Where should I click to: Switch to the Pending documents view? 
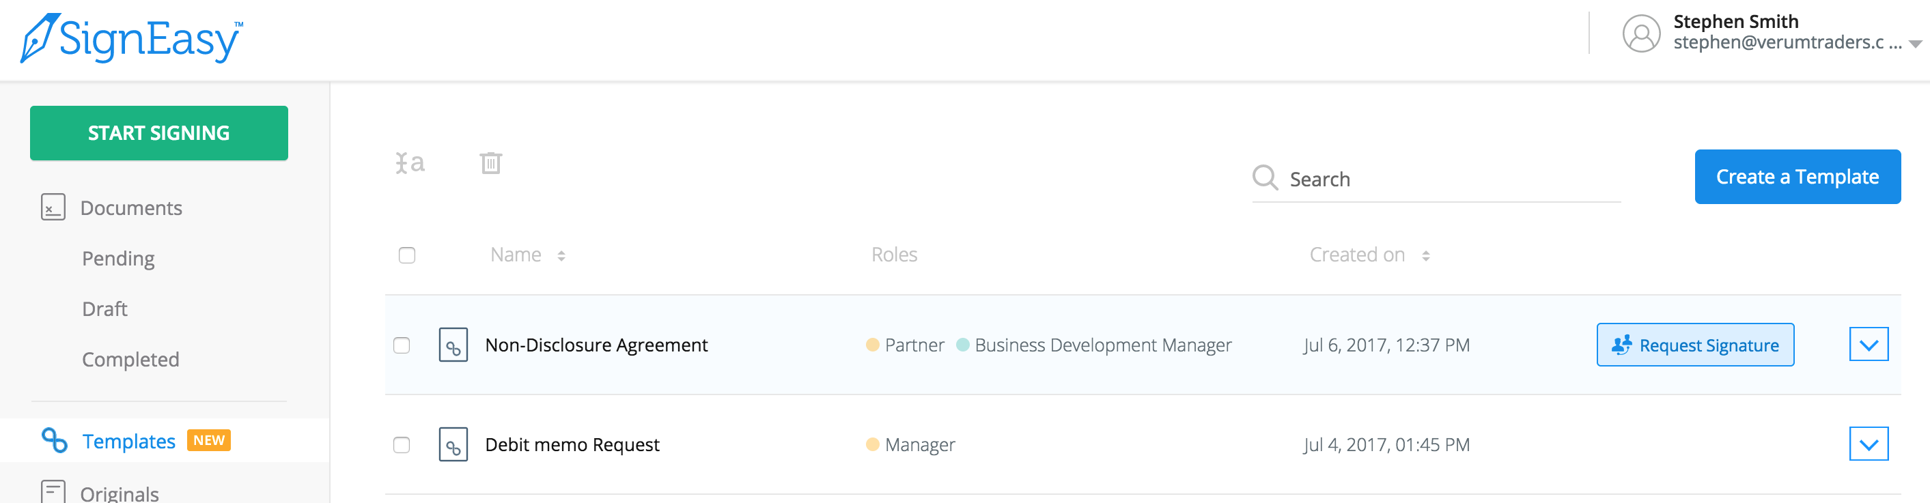tap(118, 258)
